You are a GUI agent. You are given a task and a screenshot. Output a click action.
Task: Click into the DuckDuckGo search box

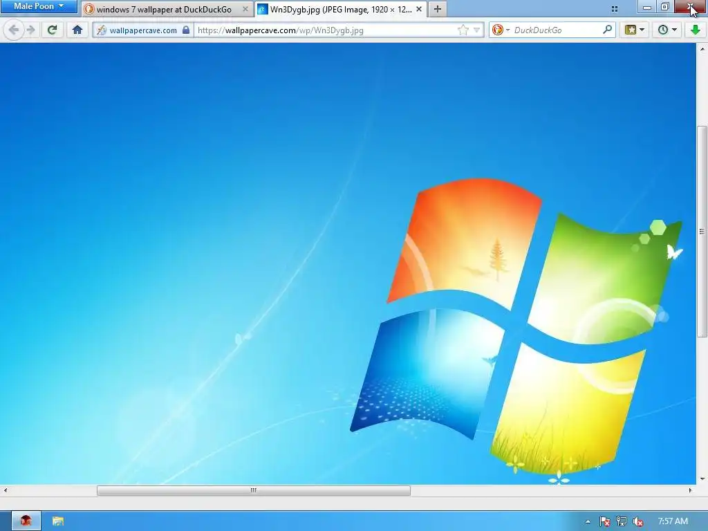click(x=557, y=30)
